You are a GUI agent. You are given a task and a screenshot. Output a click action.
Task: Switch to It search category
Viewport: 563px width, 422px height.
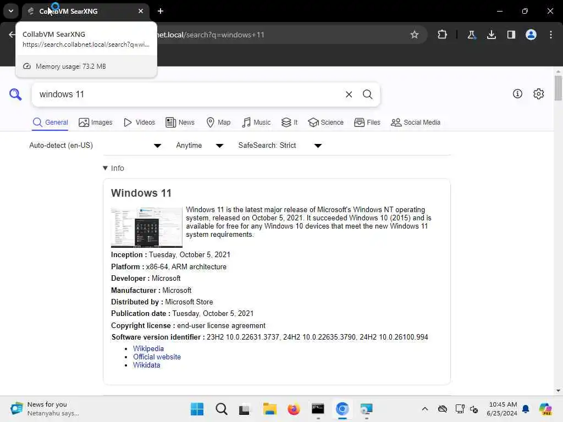coord(289,123)
